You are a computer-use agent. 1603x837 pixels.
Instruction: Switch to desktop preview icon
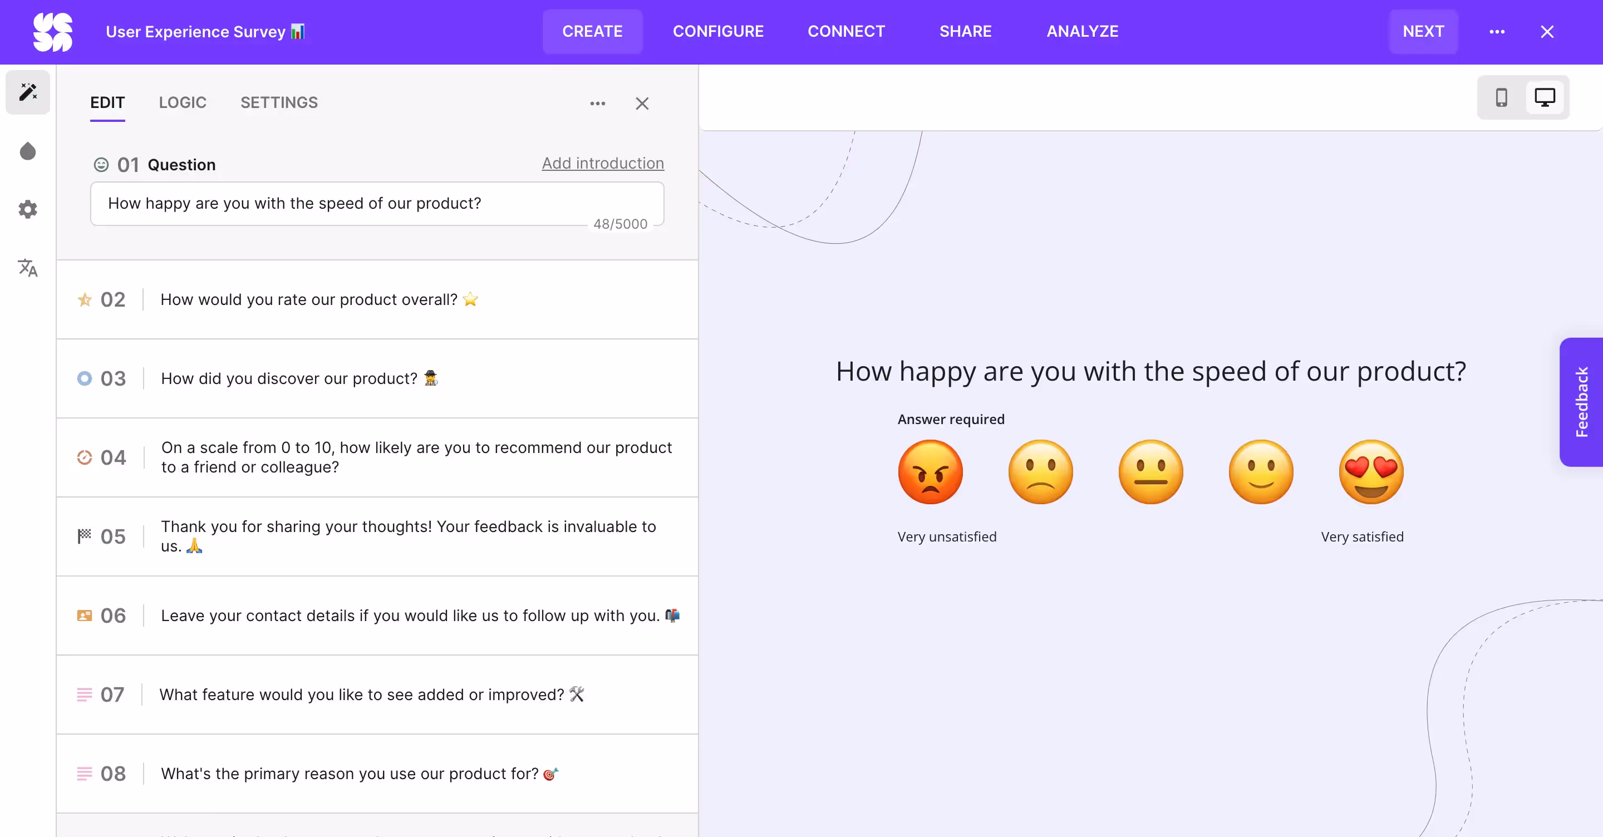coord(1545,98)
